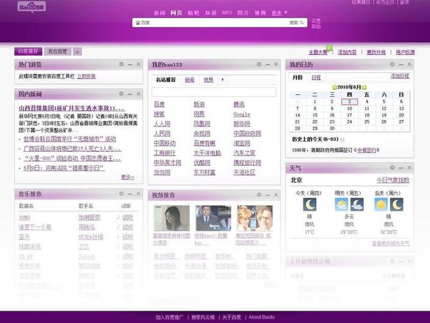The width and height of the screenshot is (430, 323).
Task: Switch to 我在百度 tab
Action: click(x=58, y=51)
